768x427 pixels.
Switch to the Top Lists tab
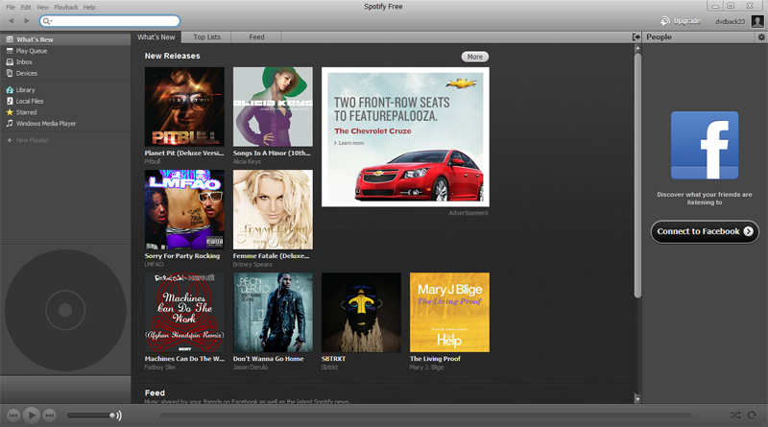tap(206, 37)
